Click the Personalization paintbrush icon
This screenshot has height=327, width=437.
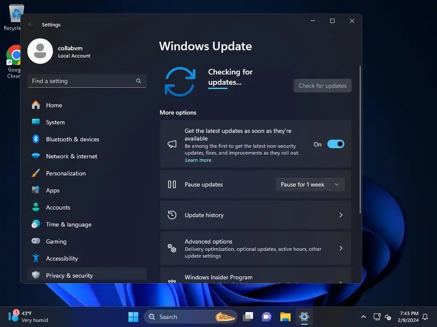36,173
